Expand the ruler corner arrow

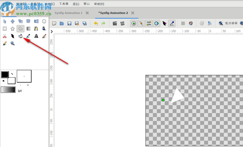pyautogui.click(x=52, y=32)
